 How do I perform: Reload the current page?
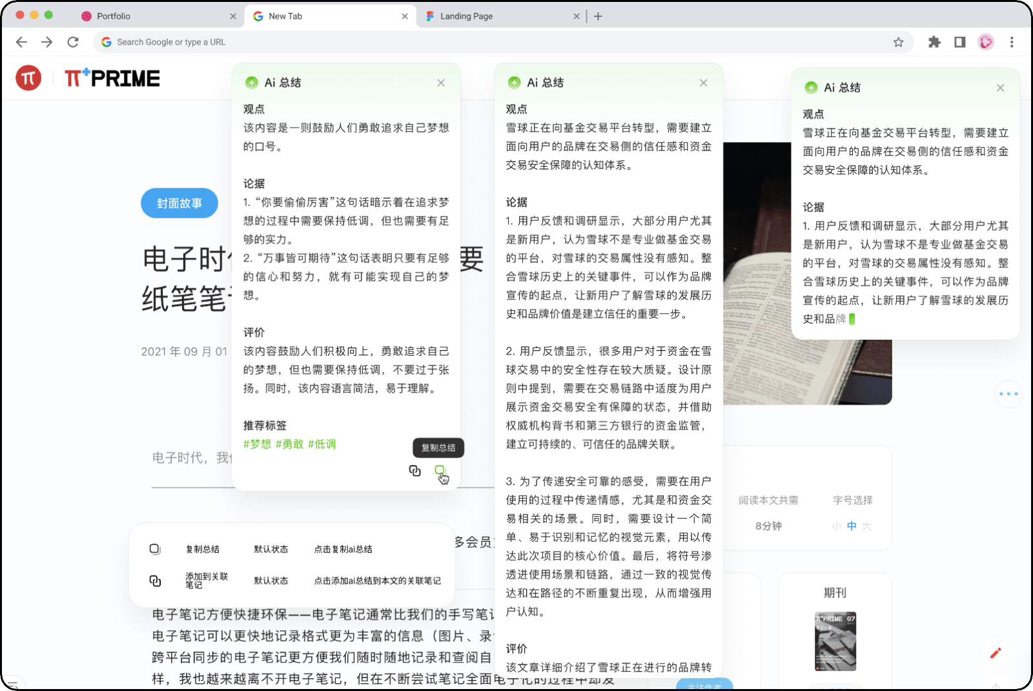[x=73, y=42]
